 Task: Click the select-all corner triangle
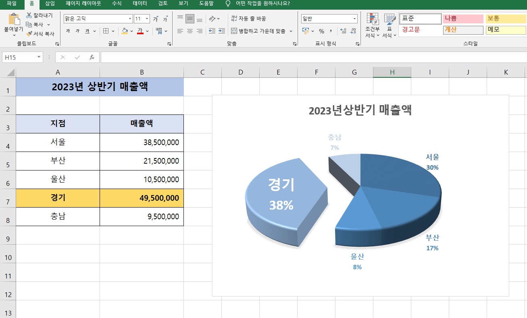(10, 73)
